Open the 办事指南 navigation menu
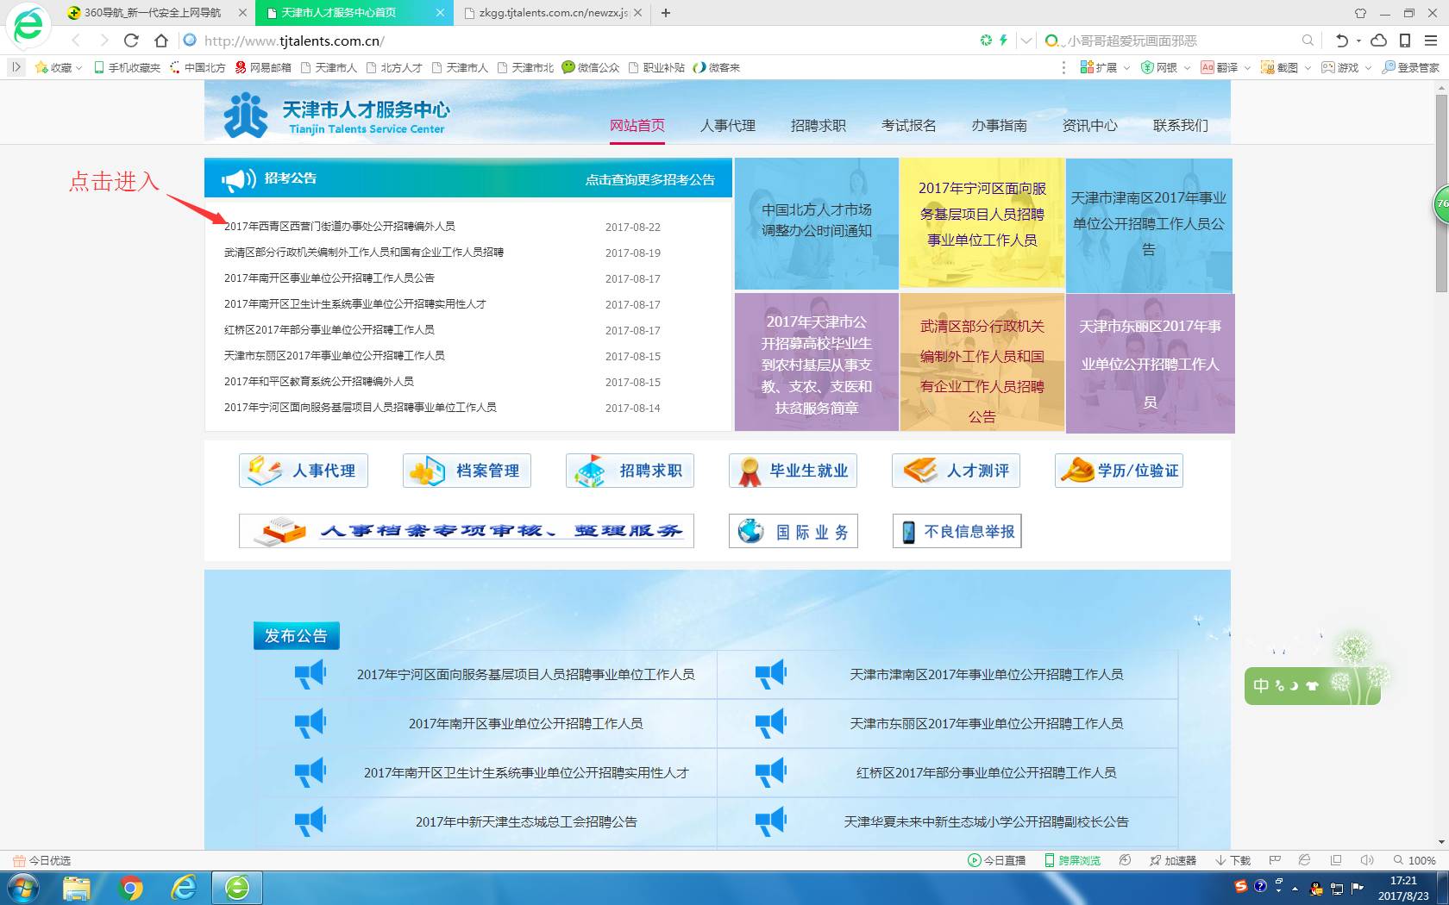The height and width of the screenshot is (905, 1449). [1000, 125]
